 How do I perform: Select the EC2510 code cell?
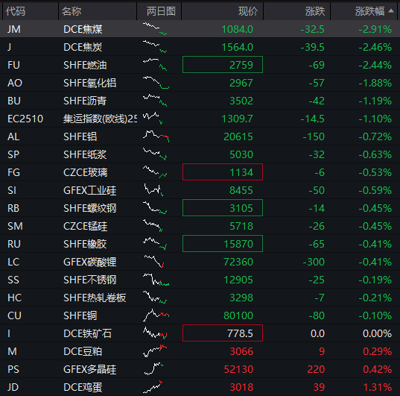click(25, 119)
